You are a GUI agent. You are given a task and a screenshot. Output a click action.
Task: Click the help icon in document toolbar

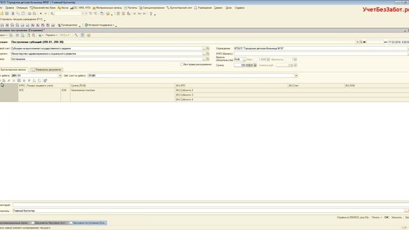89,35
